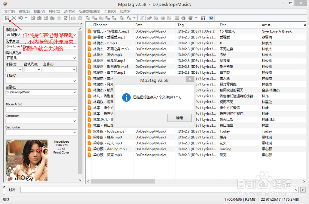Viewport: 309px width, 204px height.
Task: Click the tag sources icon beside dropdown arrow
Action: point(190,18)
